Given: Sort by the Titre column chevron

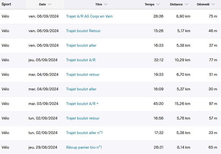Looking at the screenshot, I should [105, 4].
